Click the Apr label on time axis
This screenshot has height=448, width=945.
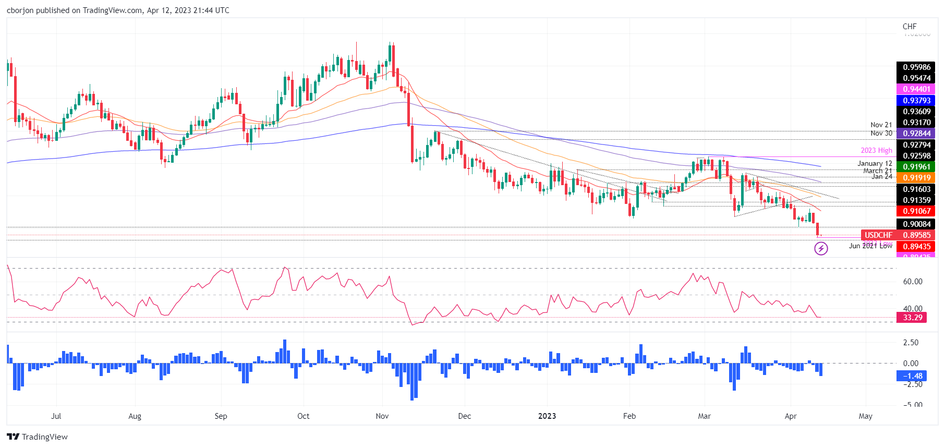point(791,416)
